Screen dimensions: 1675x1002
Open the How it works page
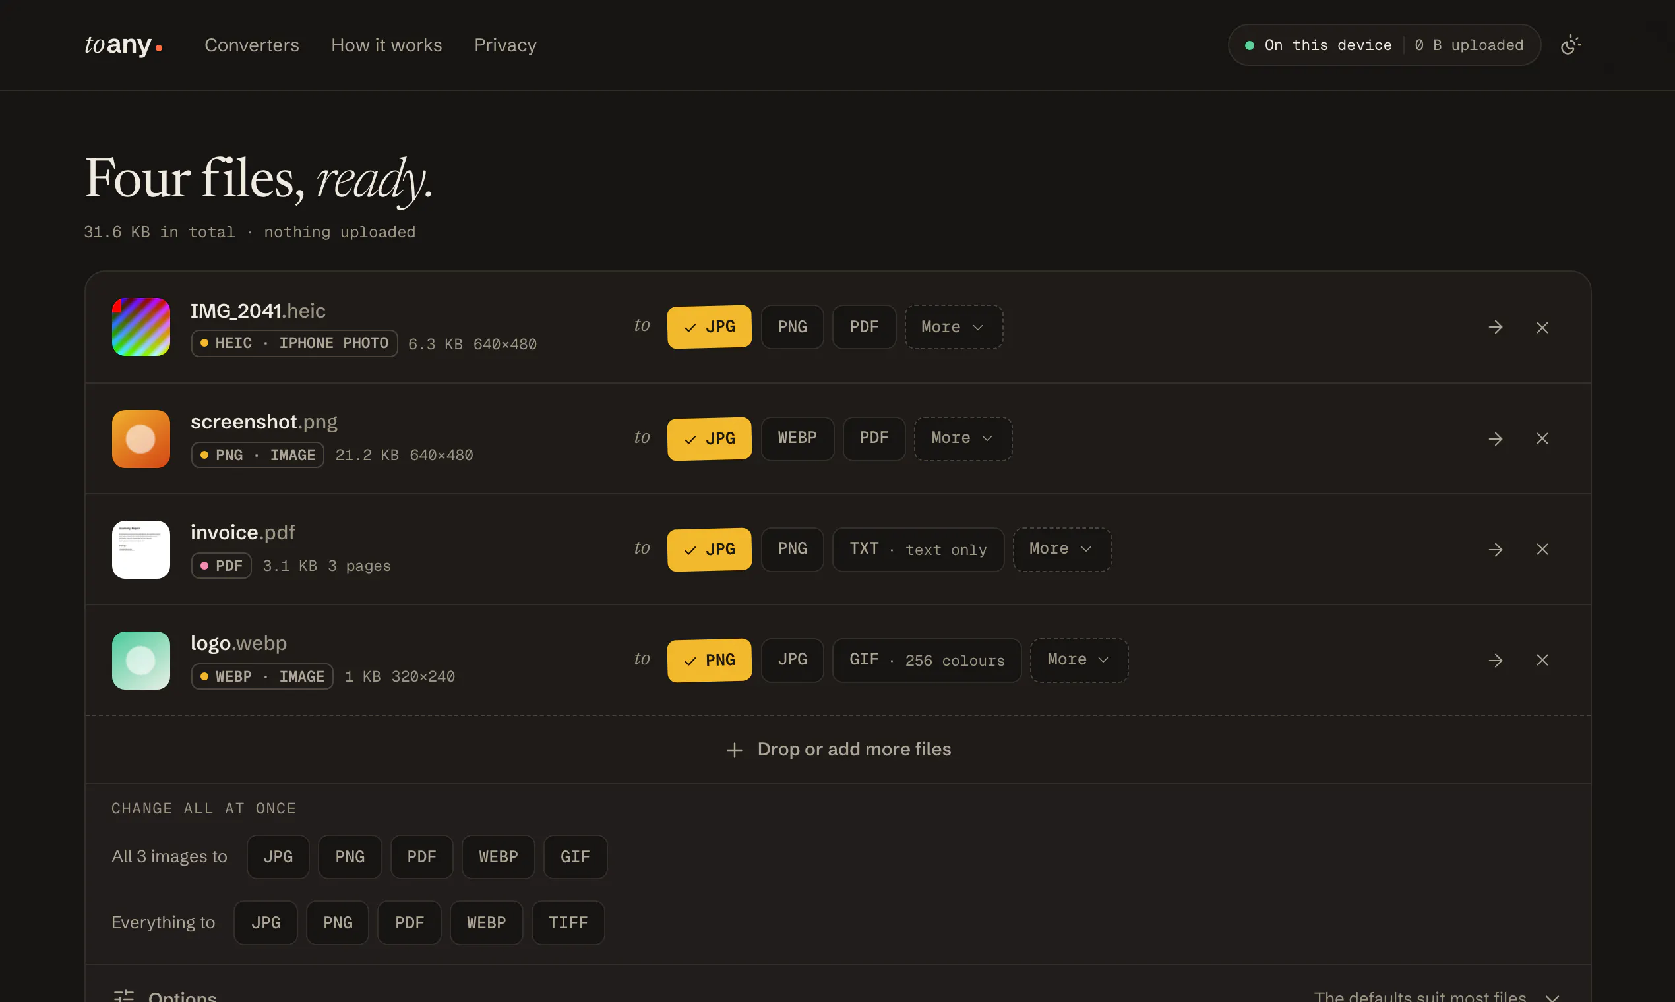(x=386, y=45)
